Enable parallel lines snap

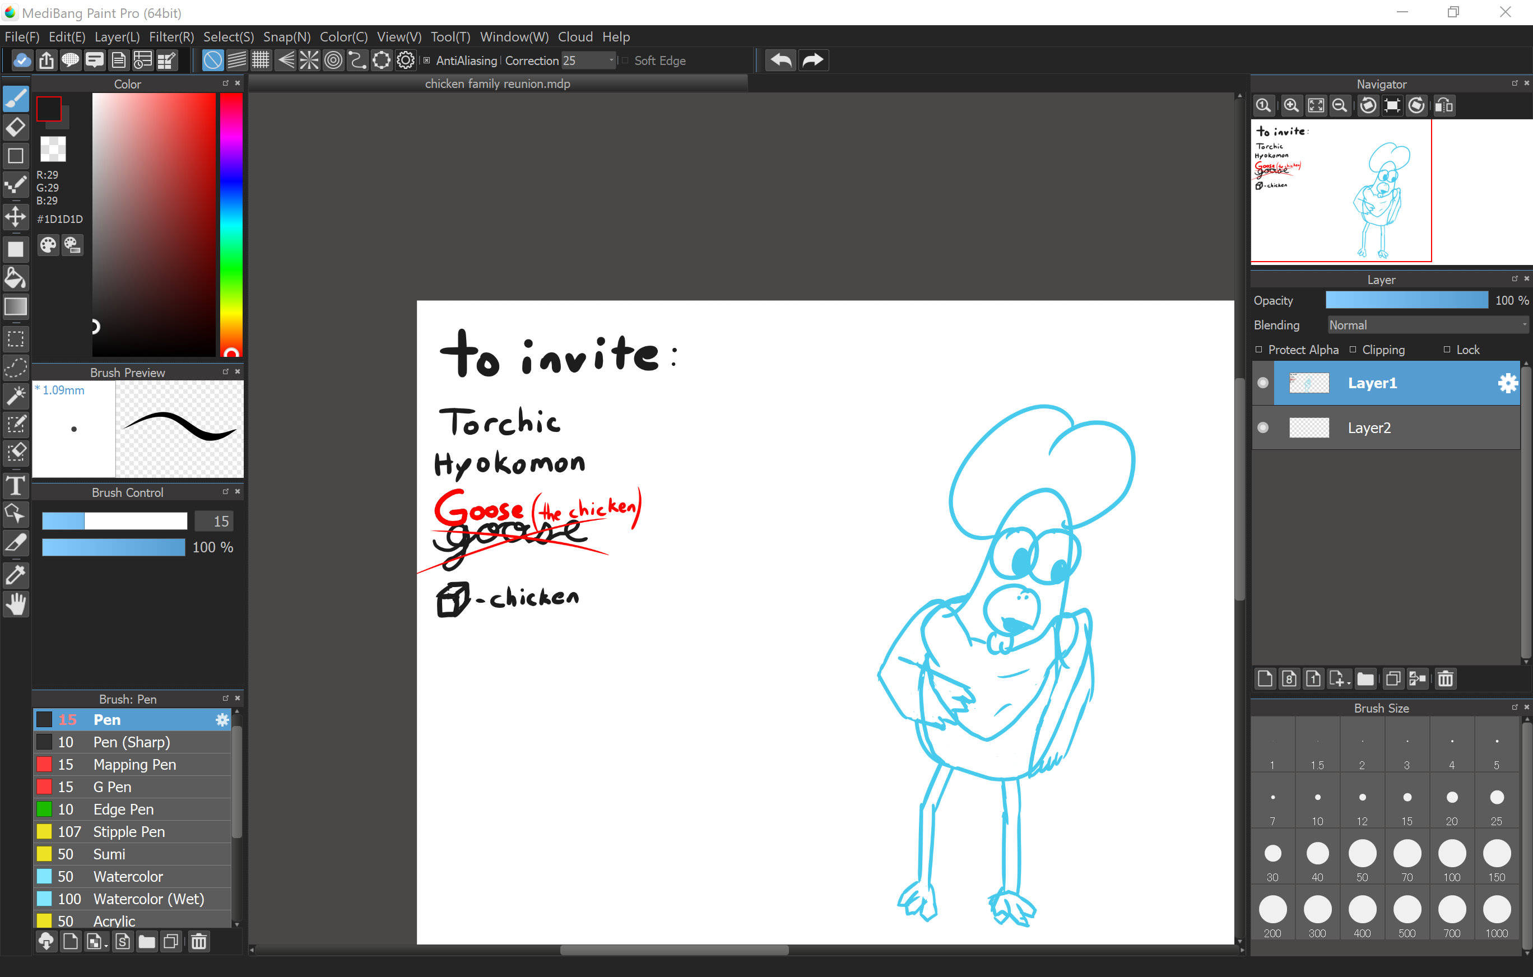(237, 61)
